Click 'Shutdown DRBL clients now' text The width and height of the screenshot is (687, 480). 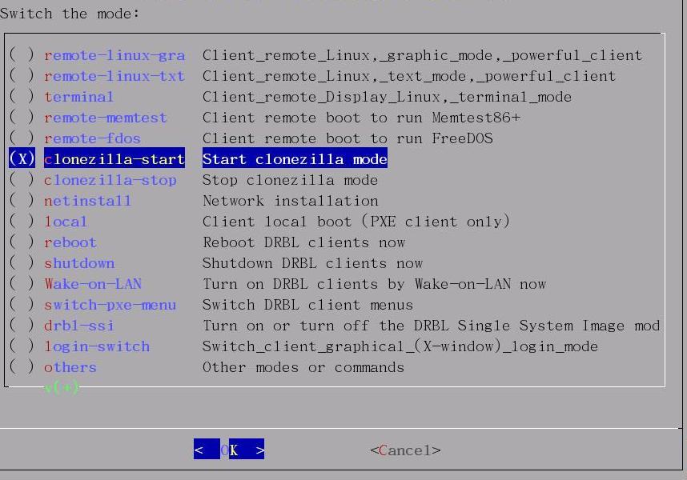point(312,263)
